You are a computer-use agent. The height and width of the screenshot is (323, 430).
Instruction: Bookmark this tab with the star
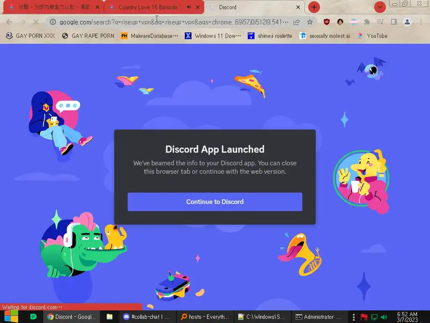click(x=310, y=22)
